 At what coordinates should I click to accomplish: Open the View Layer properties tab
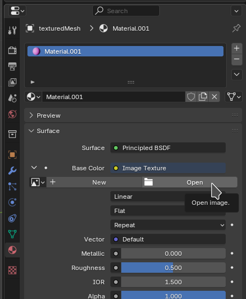click(12, 82)
